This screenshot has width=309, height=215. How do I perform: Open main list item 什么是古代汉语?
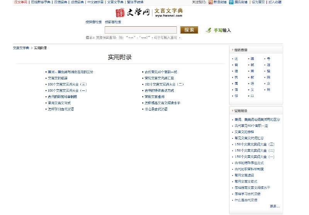click(156, 109)
